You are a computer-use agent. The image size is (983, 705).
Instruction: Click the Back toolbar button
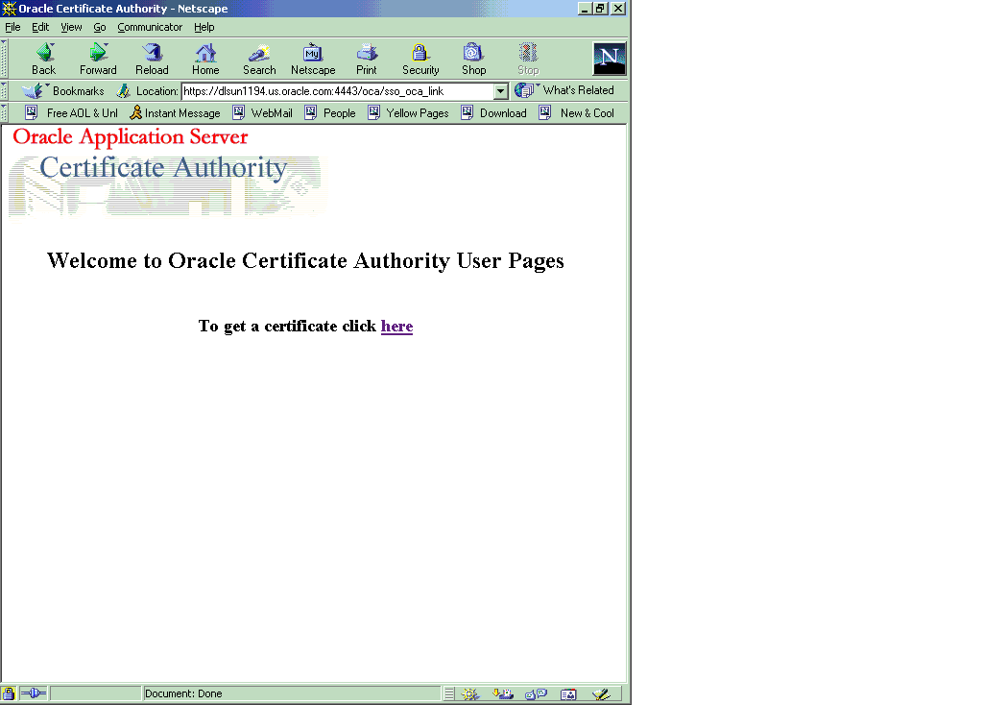pyautogui.click(x=44, y=59)
